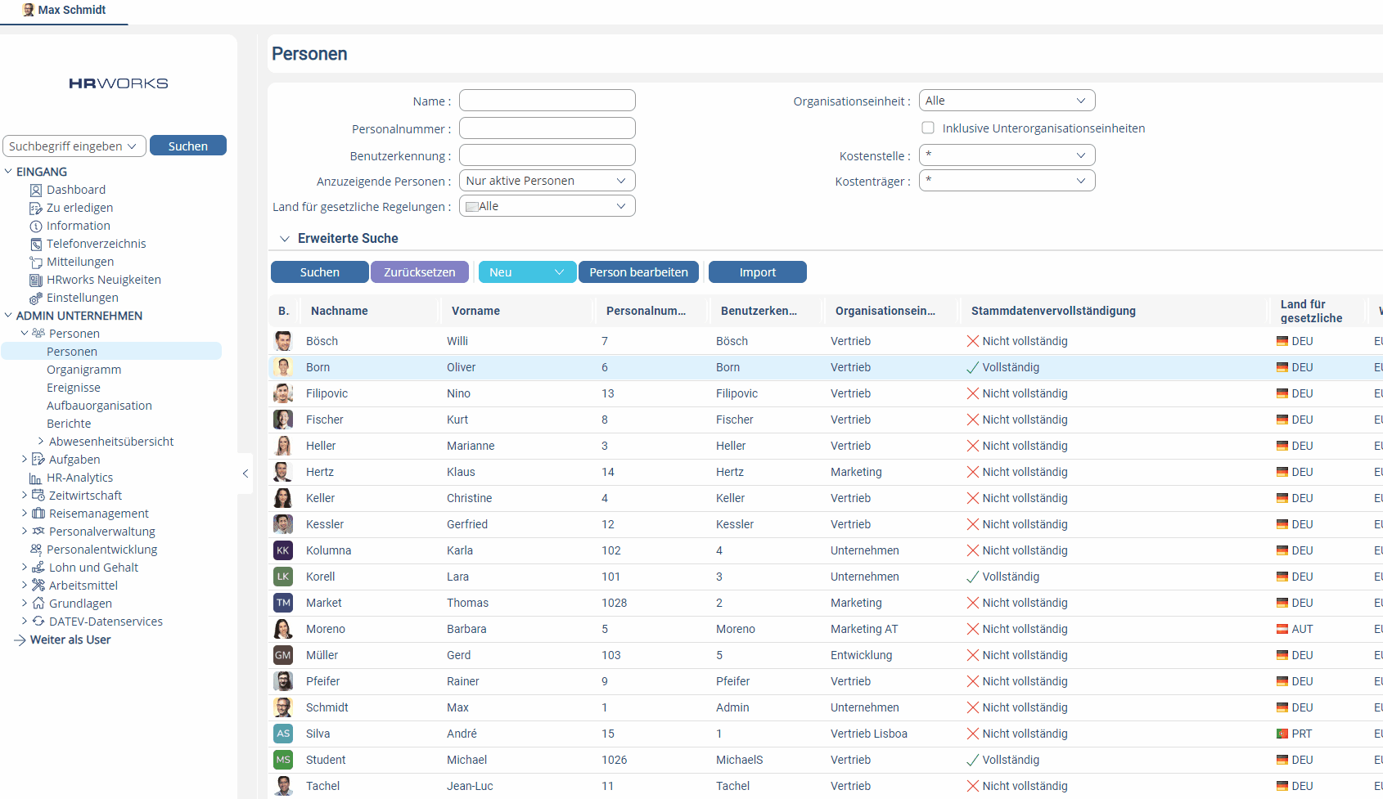Image resolution: width=1383 pixels, height=799 pixels.
Task: Open the Organisationseinheit dropdown
Action: point(1007,101)
